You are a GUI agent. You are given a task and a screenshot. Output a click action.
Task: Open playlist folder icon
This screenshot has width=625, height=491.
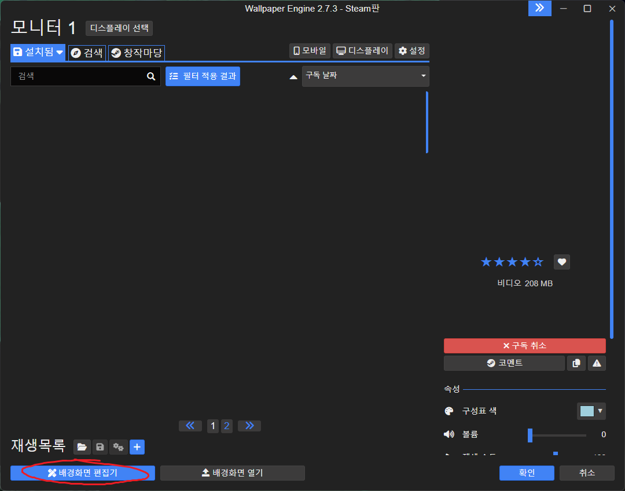[x=82, y=447]
